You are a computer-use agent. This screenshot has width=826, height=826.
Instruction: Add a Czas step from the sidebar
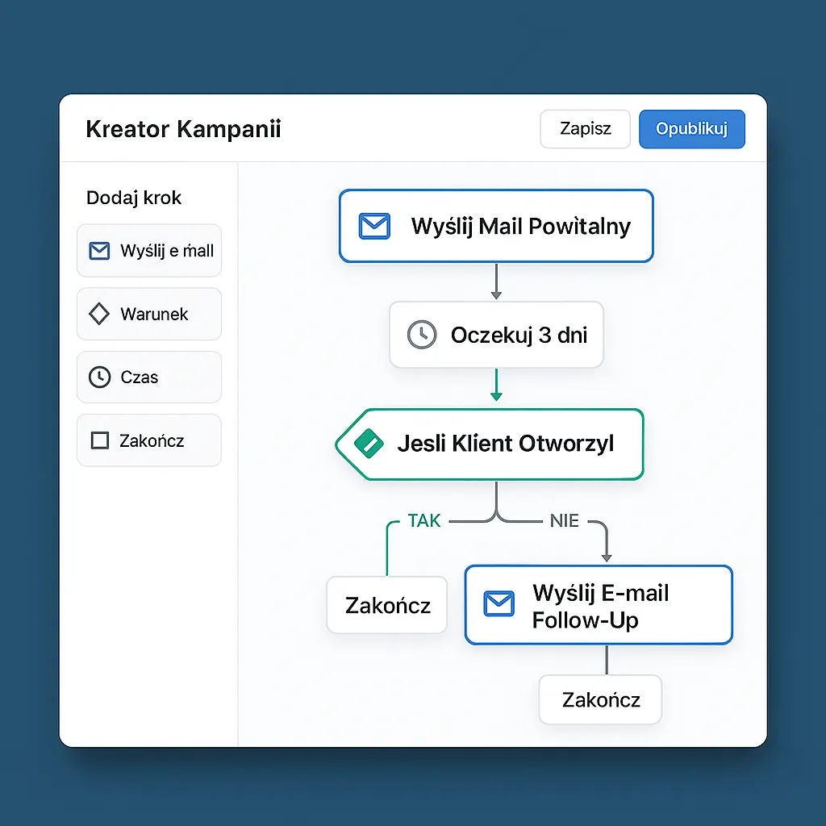pos(148,377)
